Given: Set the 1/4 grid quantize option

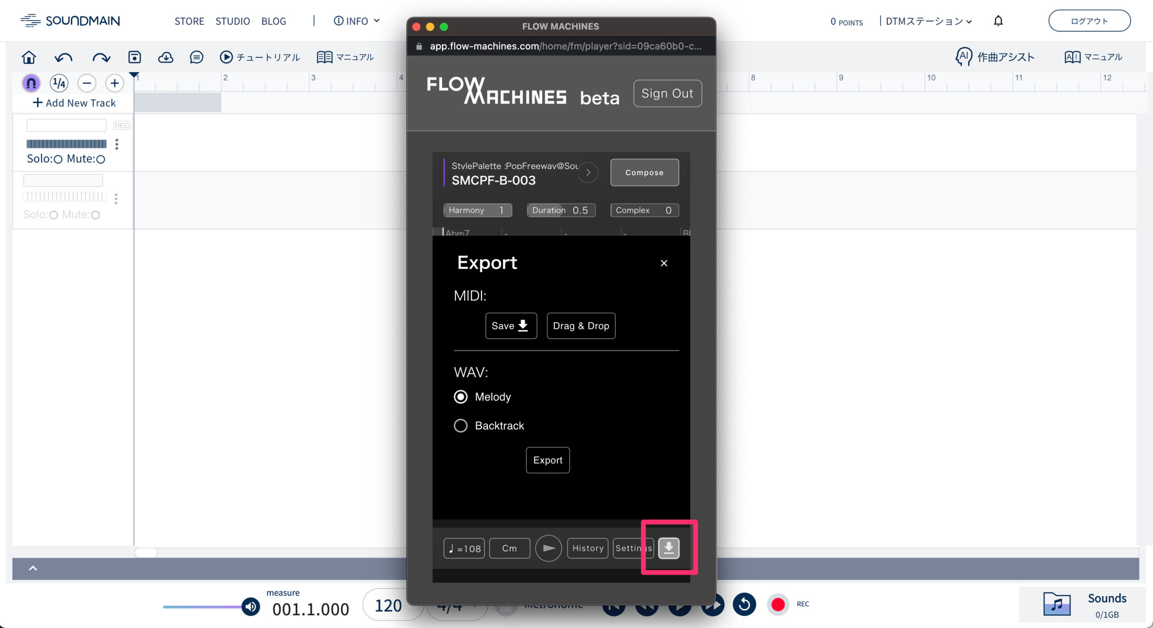Looking at the screenshot, I should pos(59,83).
